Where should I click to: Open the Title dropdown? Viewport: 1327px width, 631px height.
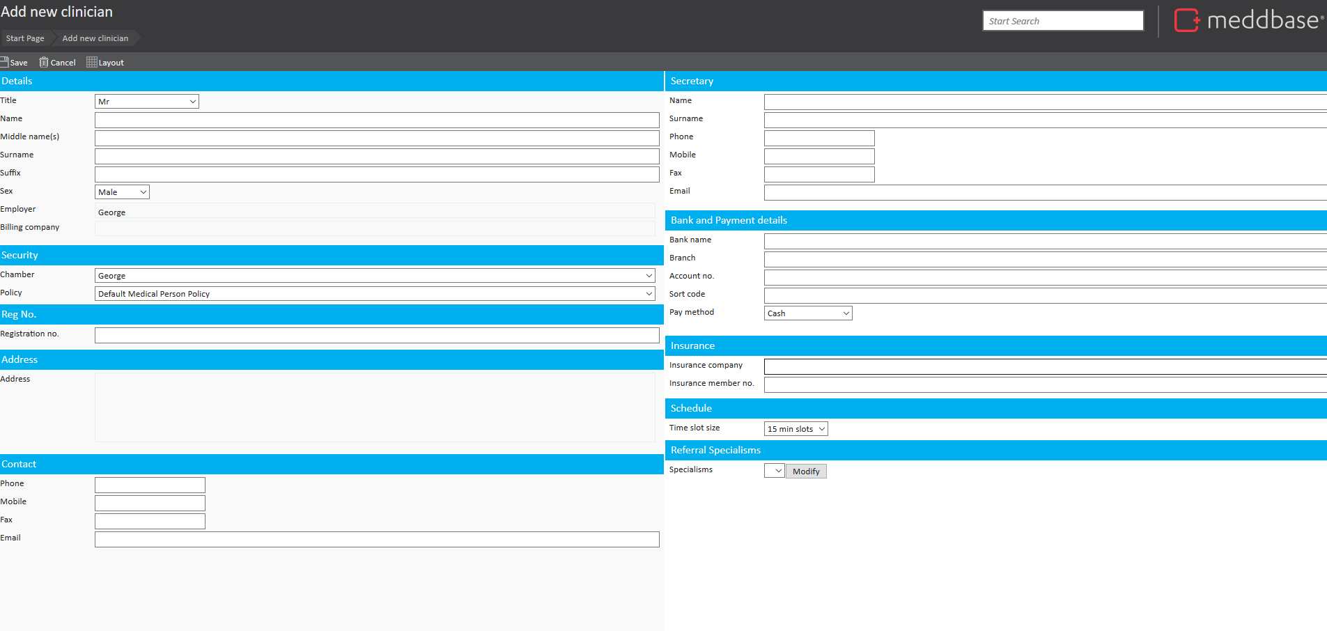click(146, 102)
